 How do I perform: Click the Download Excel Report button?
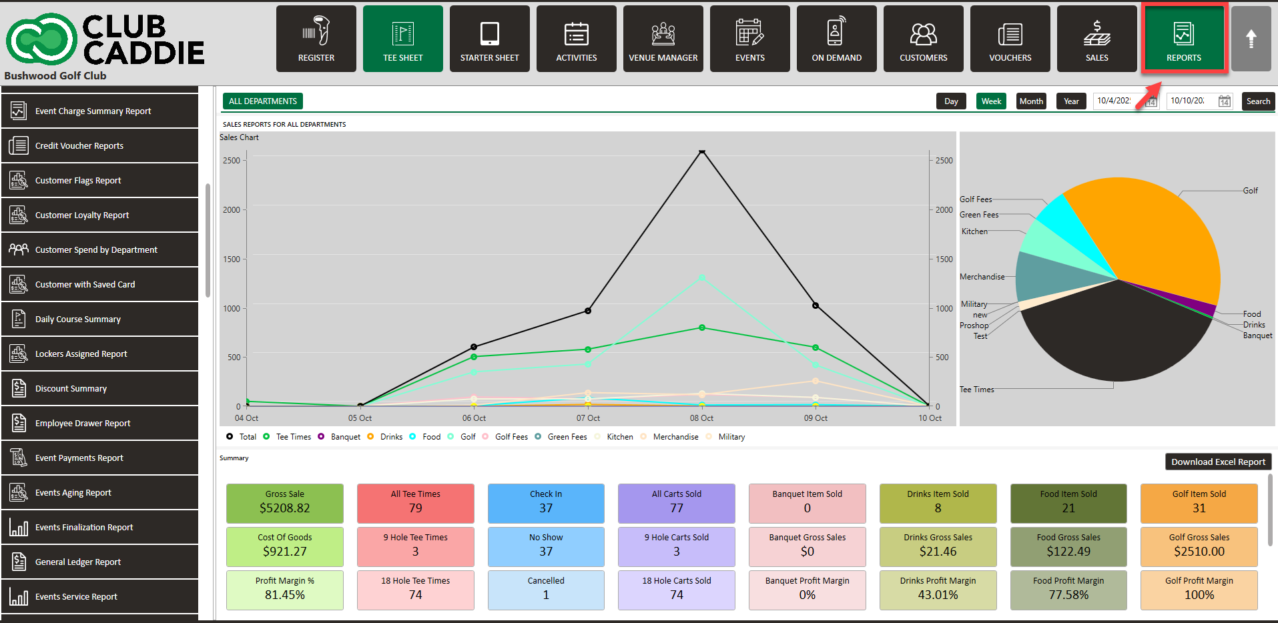tap(1217, 462)
